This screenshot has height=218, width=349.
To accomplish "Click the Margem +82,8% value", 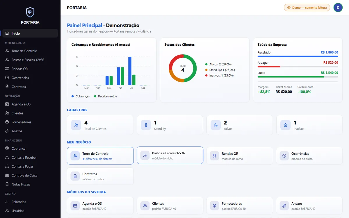I will 264,92.
